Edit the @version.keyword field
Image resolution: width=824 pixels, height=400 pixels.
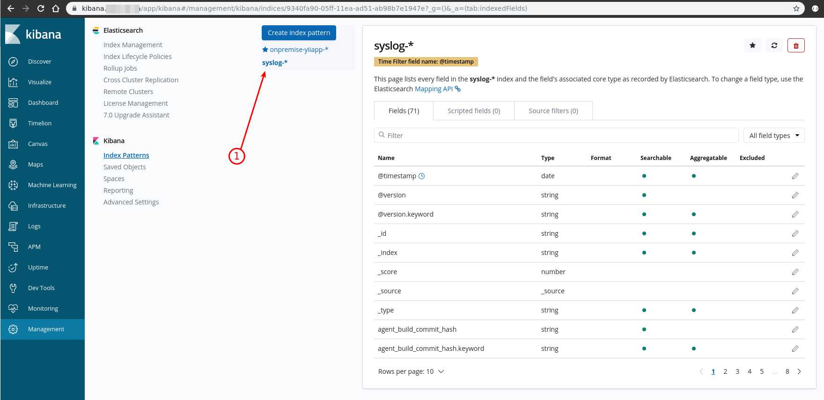pyautogui.click(x=795, y=214)
